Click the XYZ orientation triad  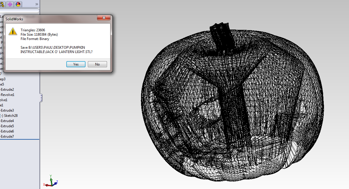[x=51, y=181]
